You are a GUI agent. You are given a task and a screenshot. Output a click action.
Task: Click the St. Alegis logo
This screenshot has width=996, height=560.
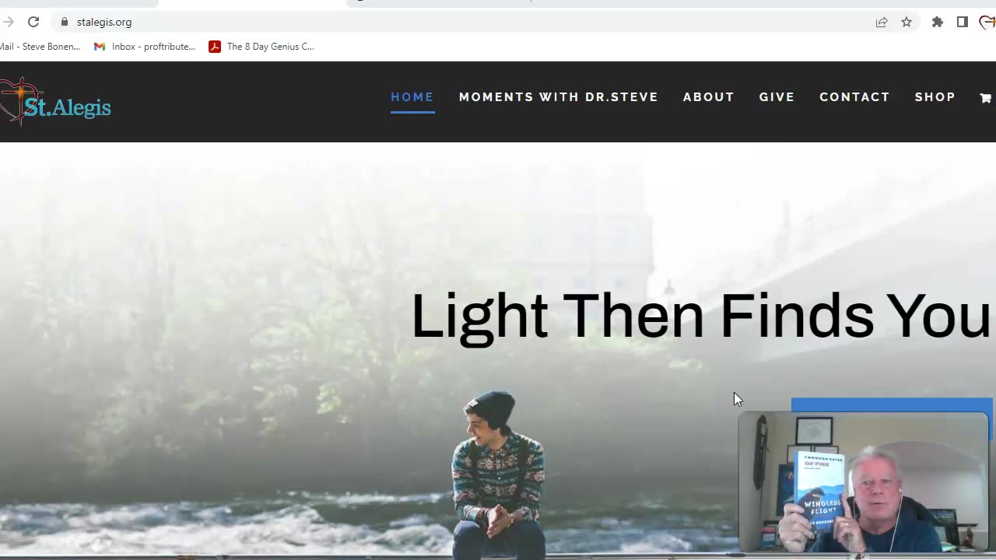click(55, 101)
